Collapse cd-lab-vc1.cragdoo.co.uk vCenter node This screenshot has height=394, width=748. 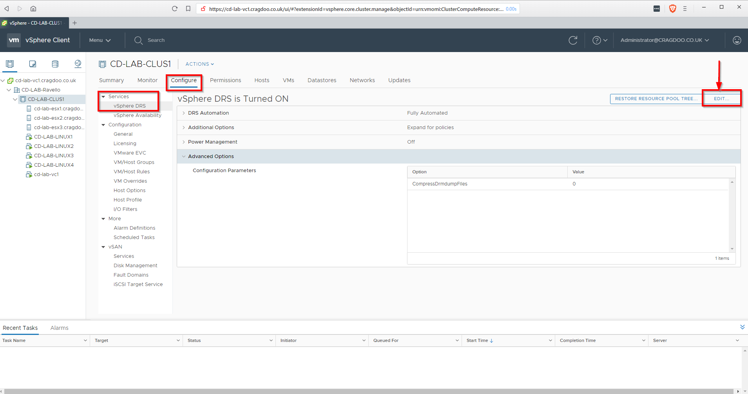click(3, 81)
